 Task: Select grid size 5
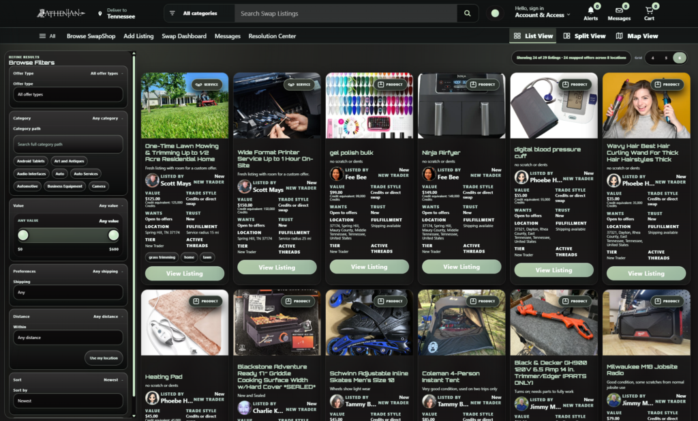pos(666,58)
